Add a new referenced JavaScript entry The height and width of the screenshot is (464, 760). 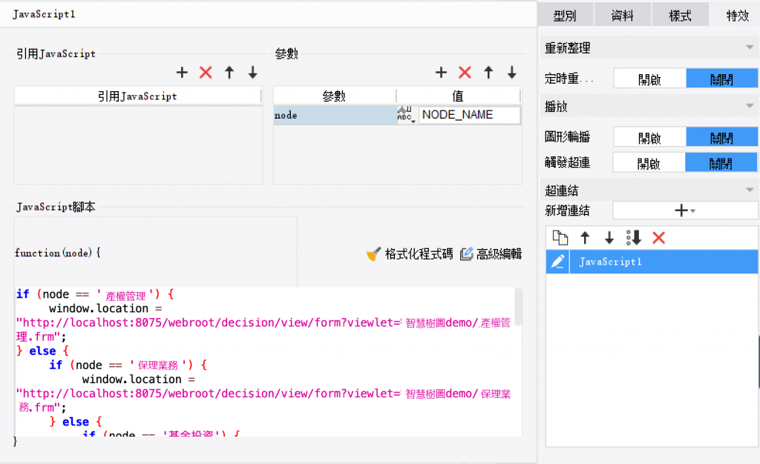tap(182, 73)
